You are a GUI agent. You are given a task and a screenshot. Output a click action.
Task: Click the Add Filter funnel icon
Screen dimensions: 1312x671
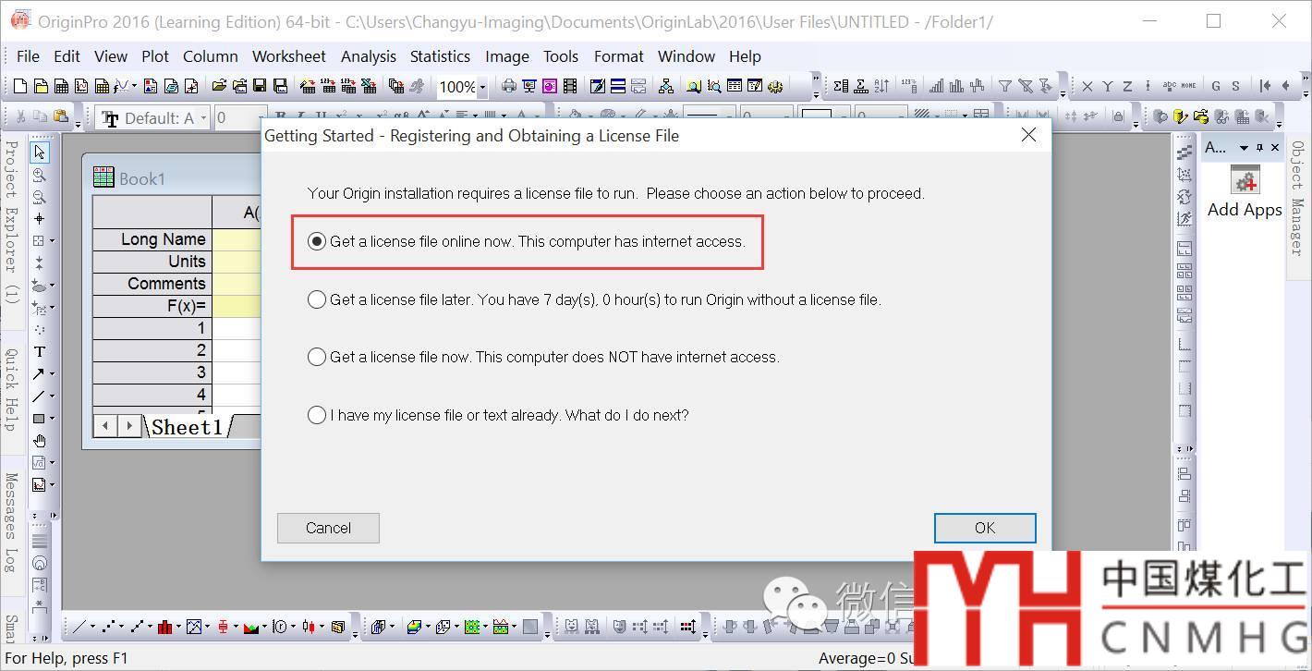click(x=1004, y=86)
